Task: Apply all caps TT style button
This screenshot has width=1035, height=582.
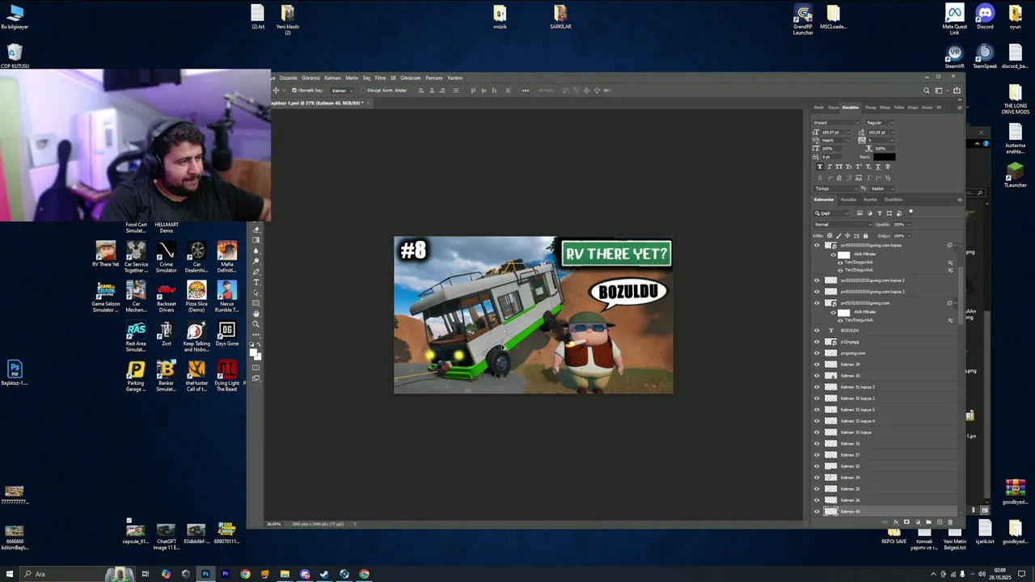Action: [x=839, y=167]
